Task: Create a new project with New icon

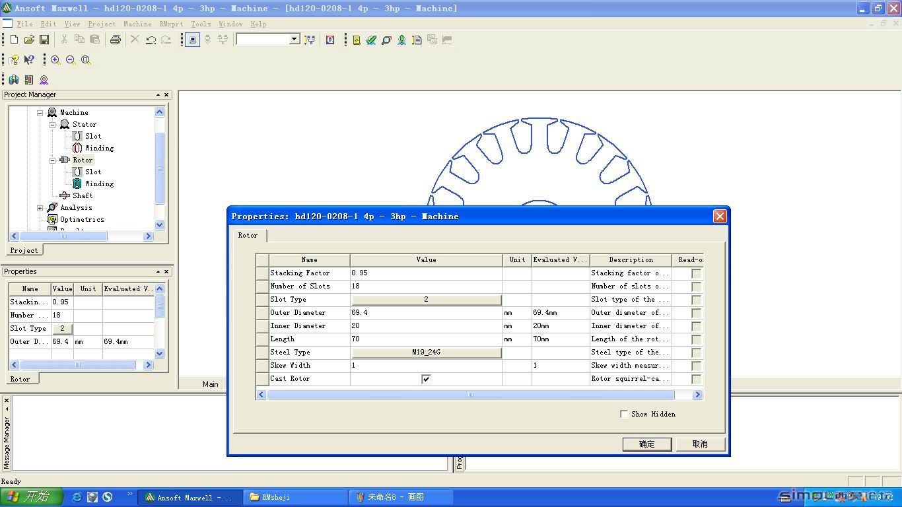Action: click(14, 40)
